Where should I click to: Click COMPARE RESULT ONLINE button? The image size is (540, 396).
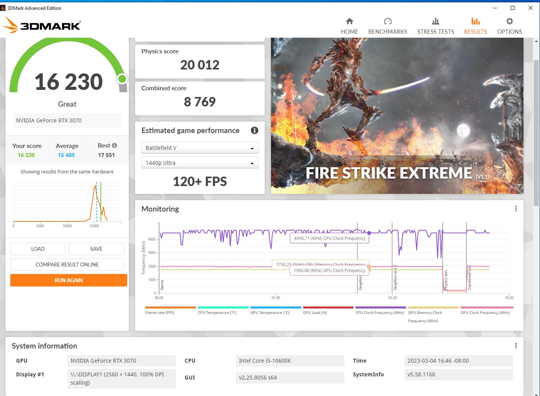(67, 265)
